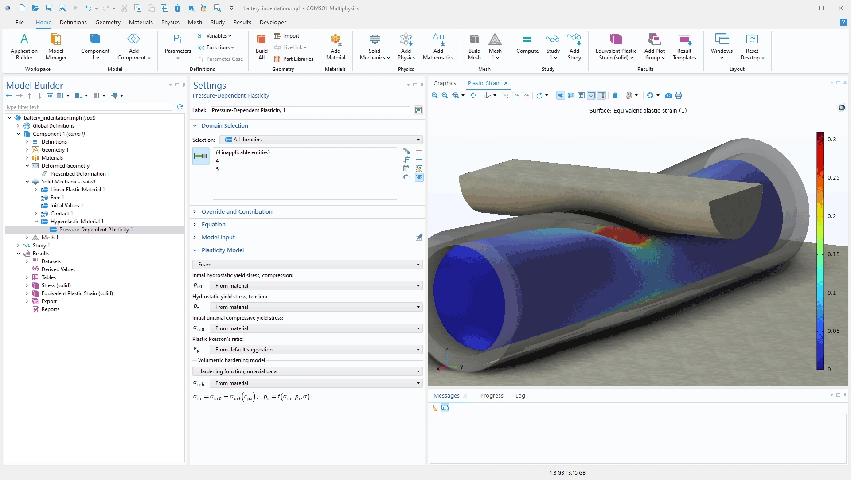Take a snapshot with camera icon
The width and height of the screenshot is (851, 480).
coord(668,95)
